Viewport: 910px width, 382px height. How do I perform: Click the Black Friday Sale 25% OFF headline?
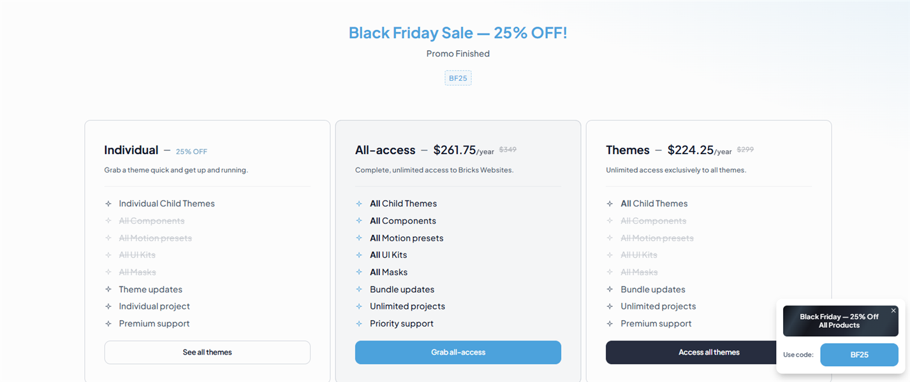pyautogui.click(x=458, y=32)
